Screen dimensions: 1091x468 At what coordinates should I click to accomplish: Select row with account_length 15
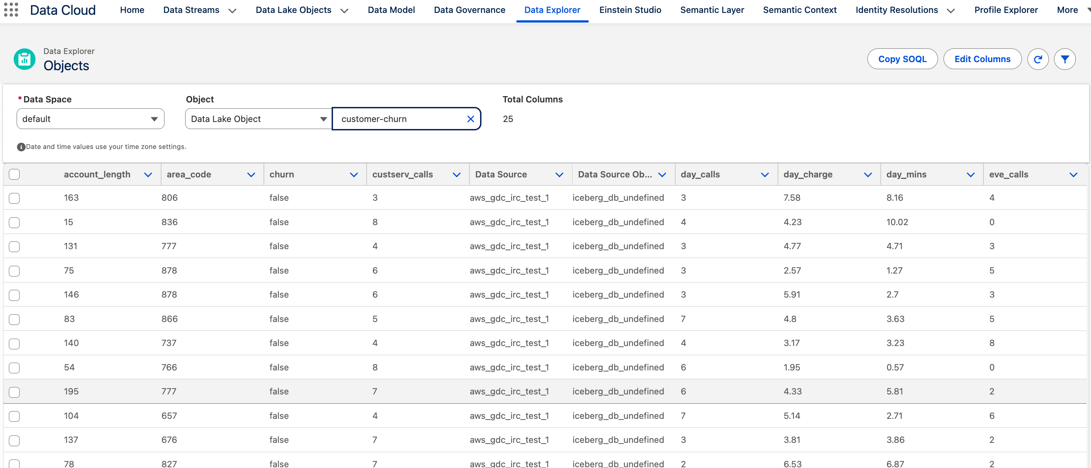coord(14,222)
